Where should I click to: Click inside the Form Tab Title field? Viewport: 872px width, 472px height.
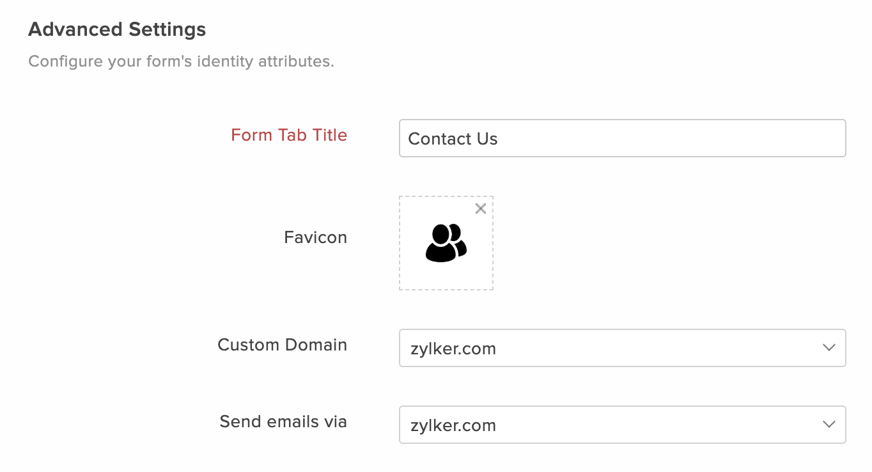[623, 138]
